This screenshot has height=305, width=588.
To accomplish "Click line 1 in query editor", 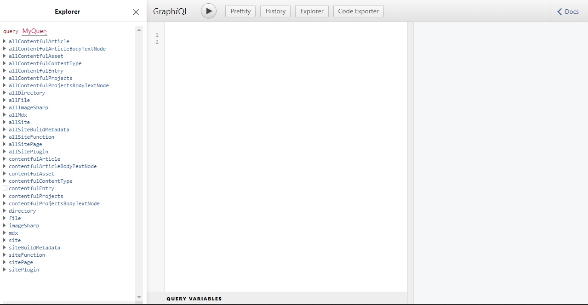I will (x=285, y=35).
